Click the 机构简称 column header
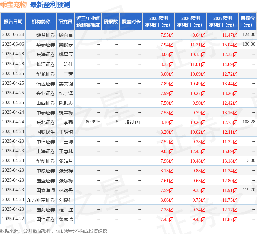The width and height of the screenshot is (257, 234). coord(41,21)
